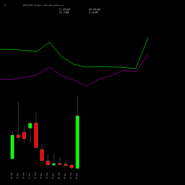Viewport: 185px width, 185px height.
Task: Select the tall green candle for 25 Aug
Action: point(77,142)
